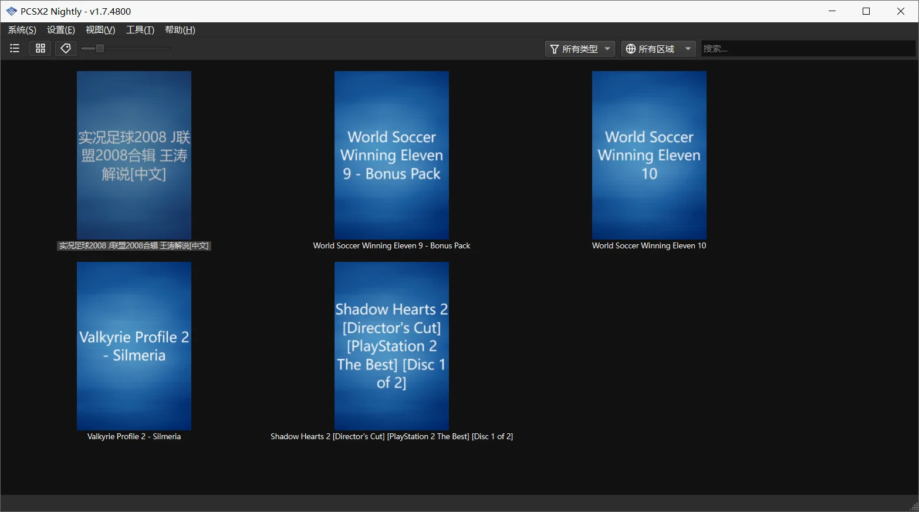Select the 实况足球2008 J联盟 cover
This screenshot has height=512, width=919.
pyautogui.click(x=134, y=155)
